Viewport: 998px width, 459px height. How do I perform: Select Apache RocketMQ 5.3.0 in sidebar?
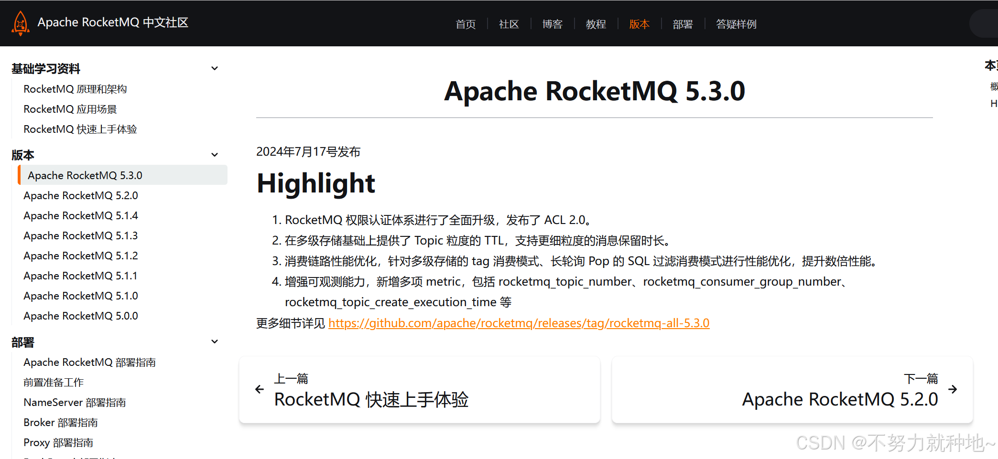[122, 175]
